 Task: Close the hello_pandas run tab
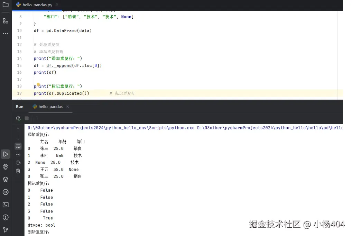click(x=67, y=107)
